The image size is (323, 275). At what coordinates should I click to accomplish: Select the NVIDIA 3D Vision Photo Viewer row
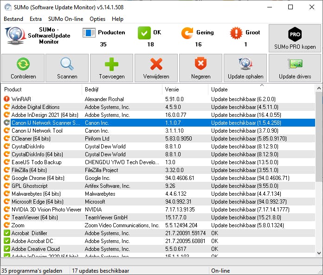click(159, 209)
